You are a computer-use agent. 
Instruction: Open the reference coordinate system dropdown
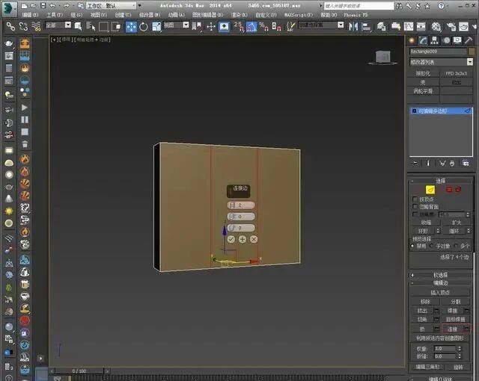click(x=177, y=25)
